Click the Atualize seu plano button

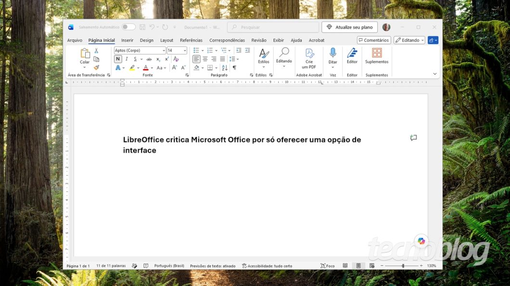(x=350, y=27)
